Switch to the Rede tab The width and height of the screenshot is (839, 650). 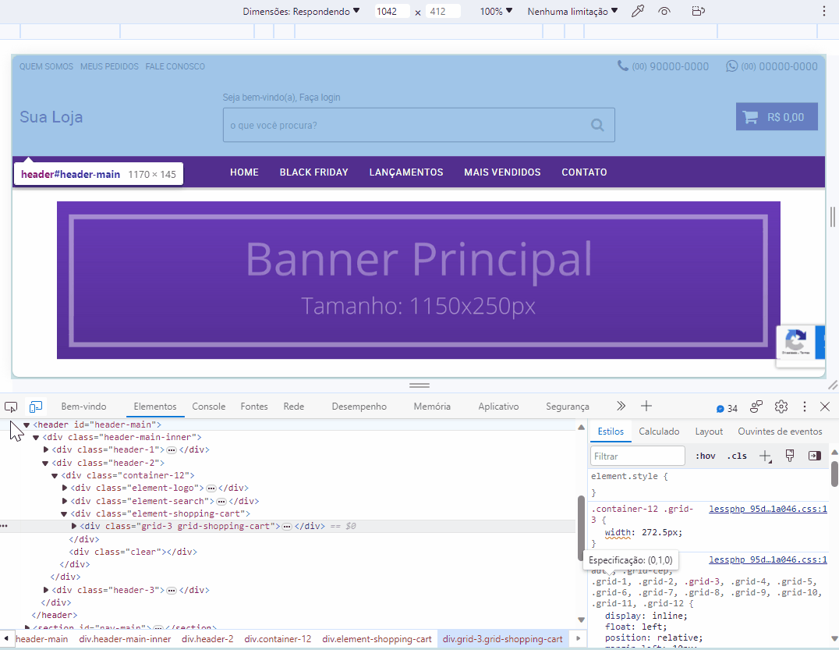294,407
